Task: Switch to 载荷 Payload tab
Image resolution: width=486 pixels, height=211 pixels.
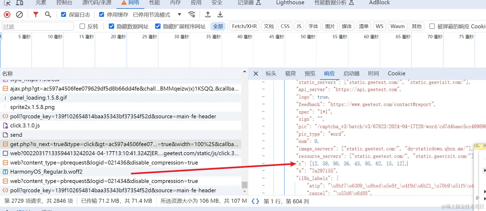Action: 290,73
